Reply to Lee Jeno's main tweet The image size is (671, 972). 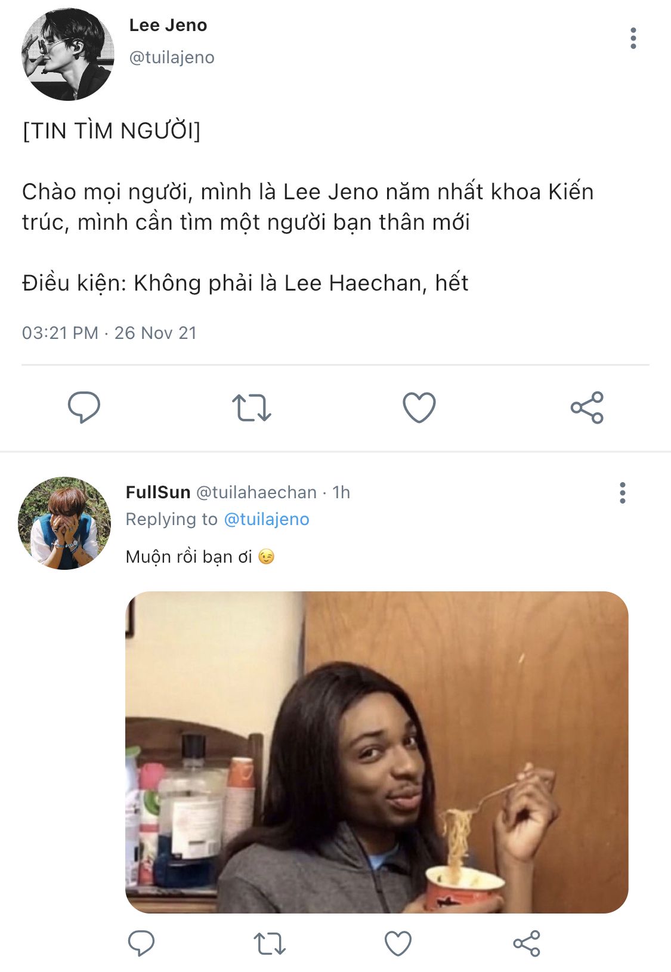84,408
